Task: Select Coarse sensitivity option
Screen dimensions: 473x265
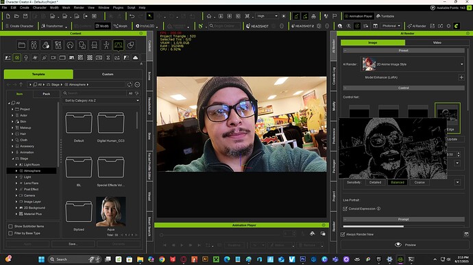Action: [x=420, y=182]
